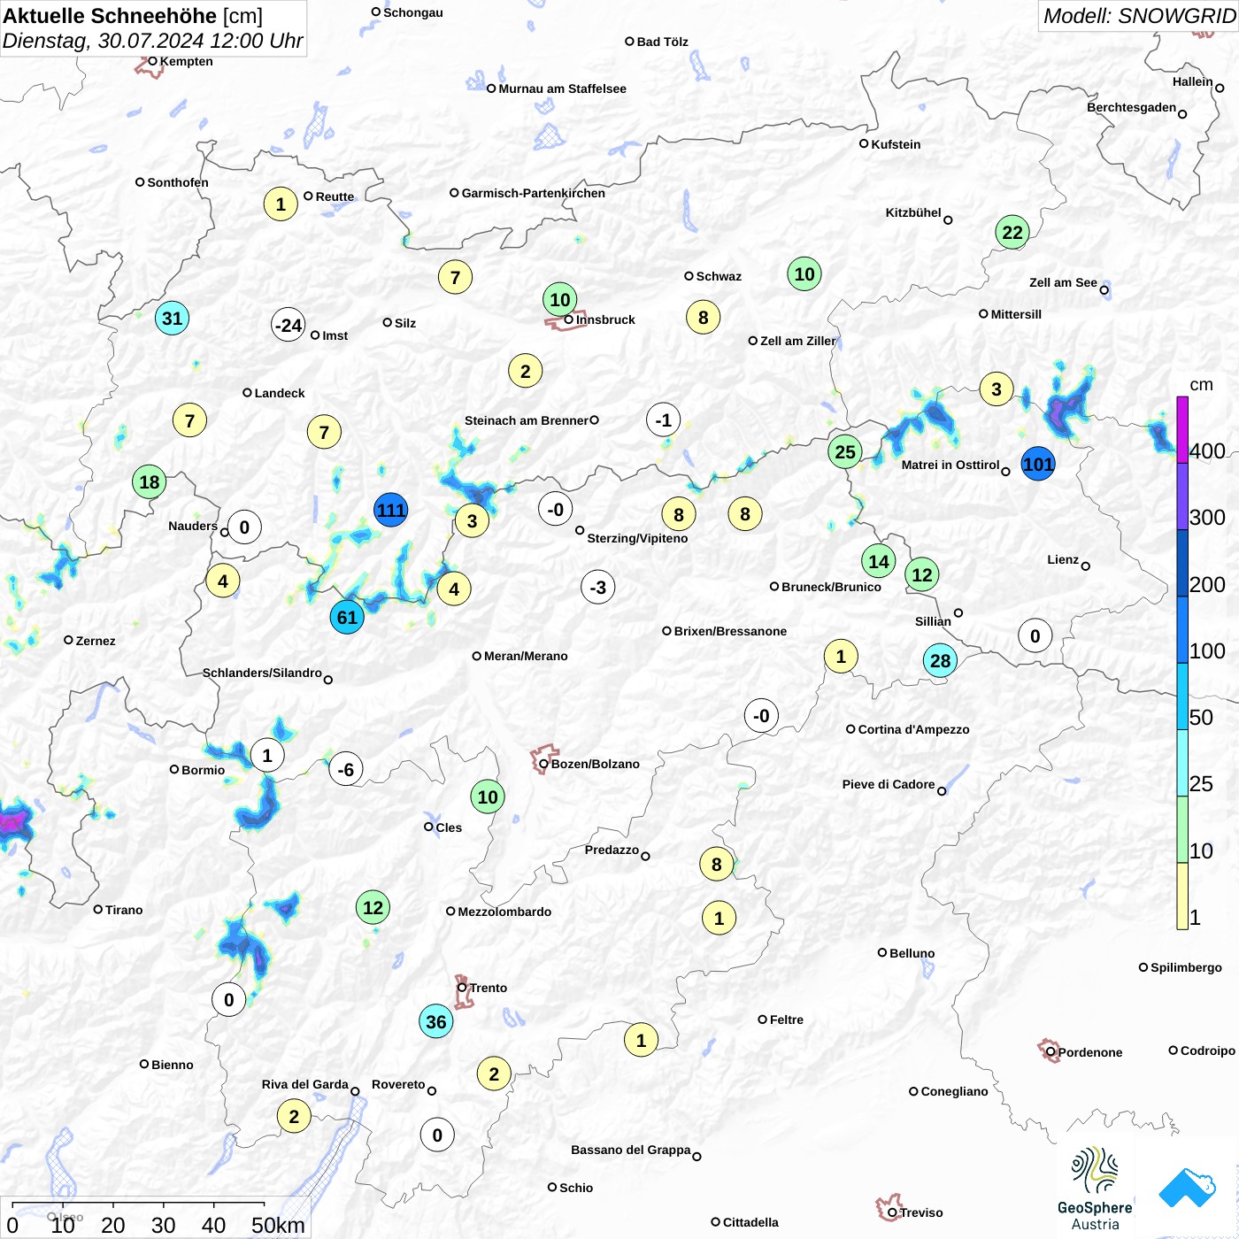
Task: Click the Predazzo town label
Action: click(612, 850)
